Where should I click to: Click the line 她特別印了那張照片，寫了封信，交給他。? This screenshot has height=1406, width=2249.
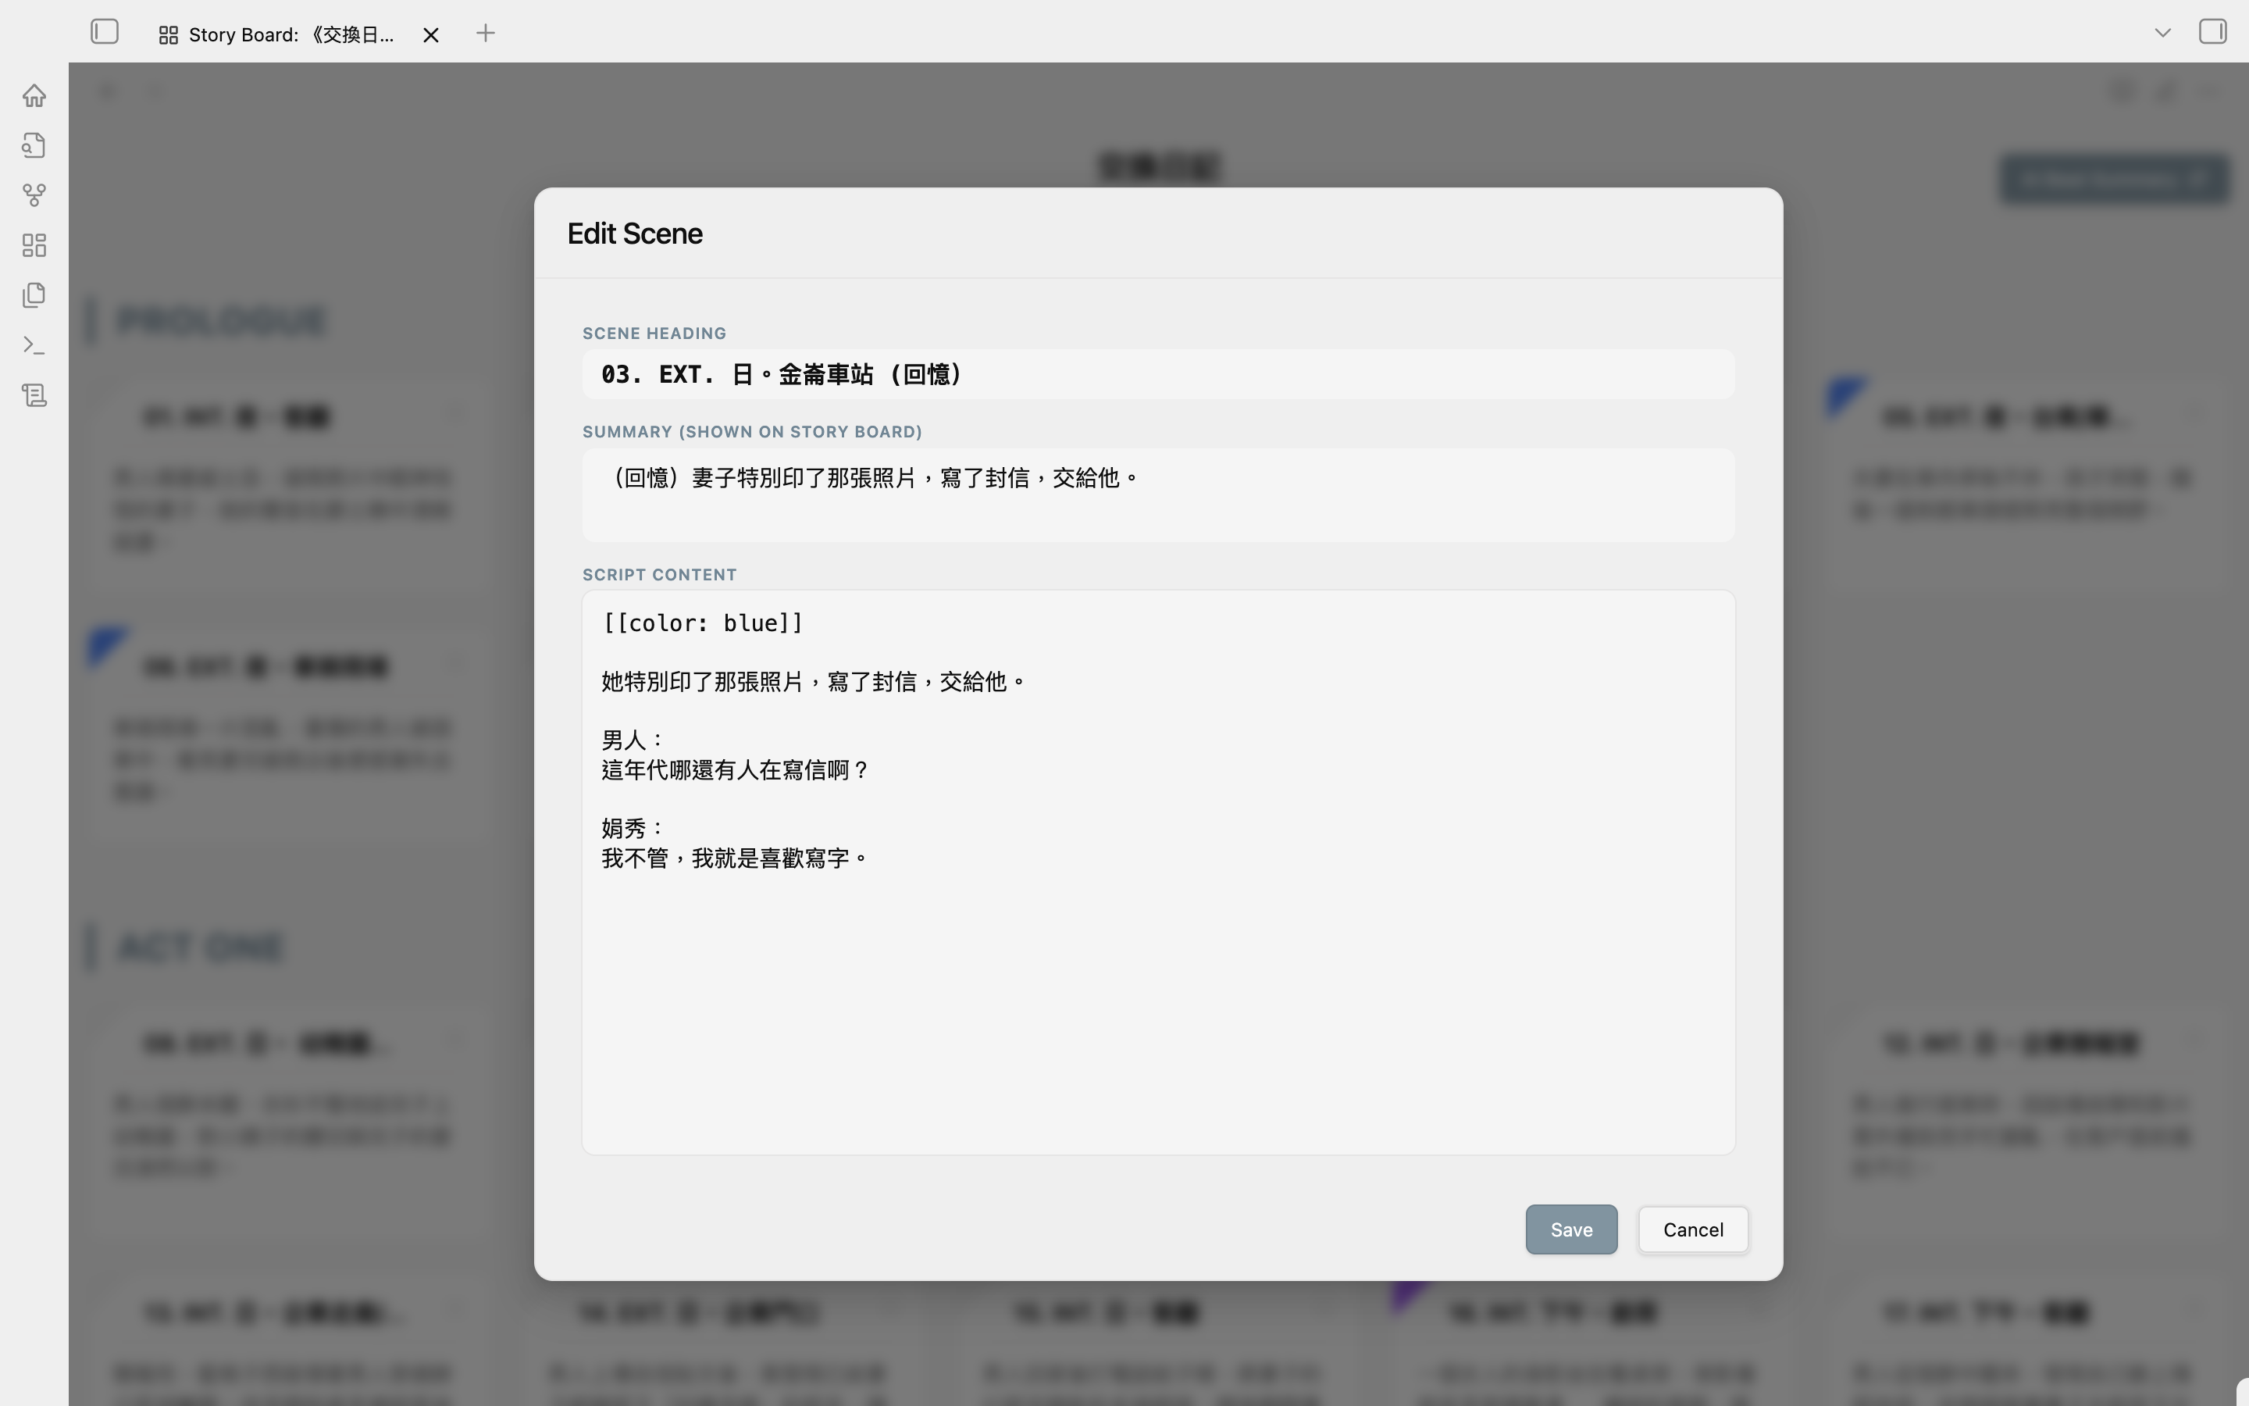point(813,682)
